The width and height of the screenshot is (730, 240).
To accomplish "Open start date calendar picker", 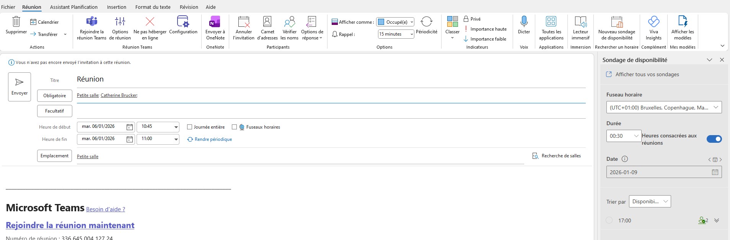I will click(x=130, y=127).
